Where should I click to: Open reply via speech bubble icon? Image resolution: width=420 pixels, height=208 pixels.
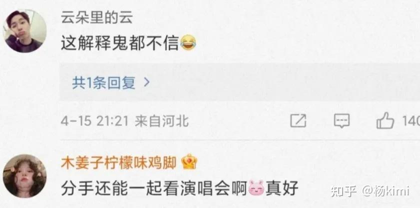[x=342, y=121]
